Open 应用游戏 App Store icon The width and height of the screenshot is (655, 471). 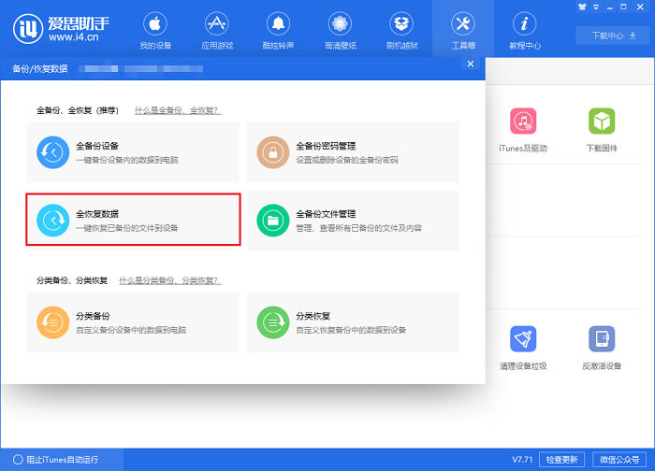[x=217, y=24]
